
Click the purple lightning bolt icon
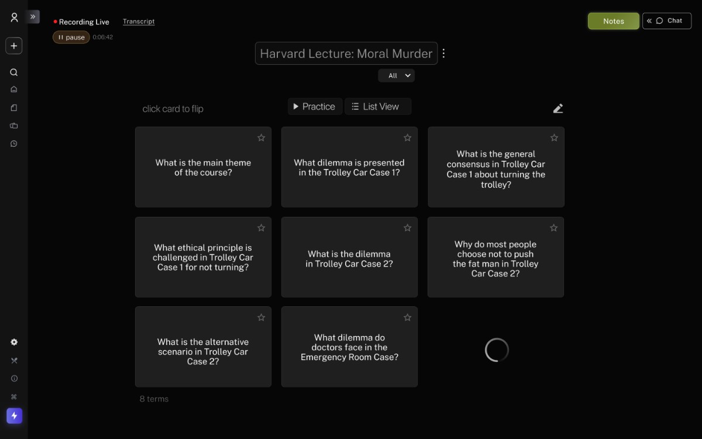click(x=14, y=416)
